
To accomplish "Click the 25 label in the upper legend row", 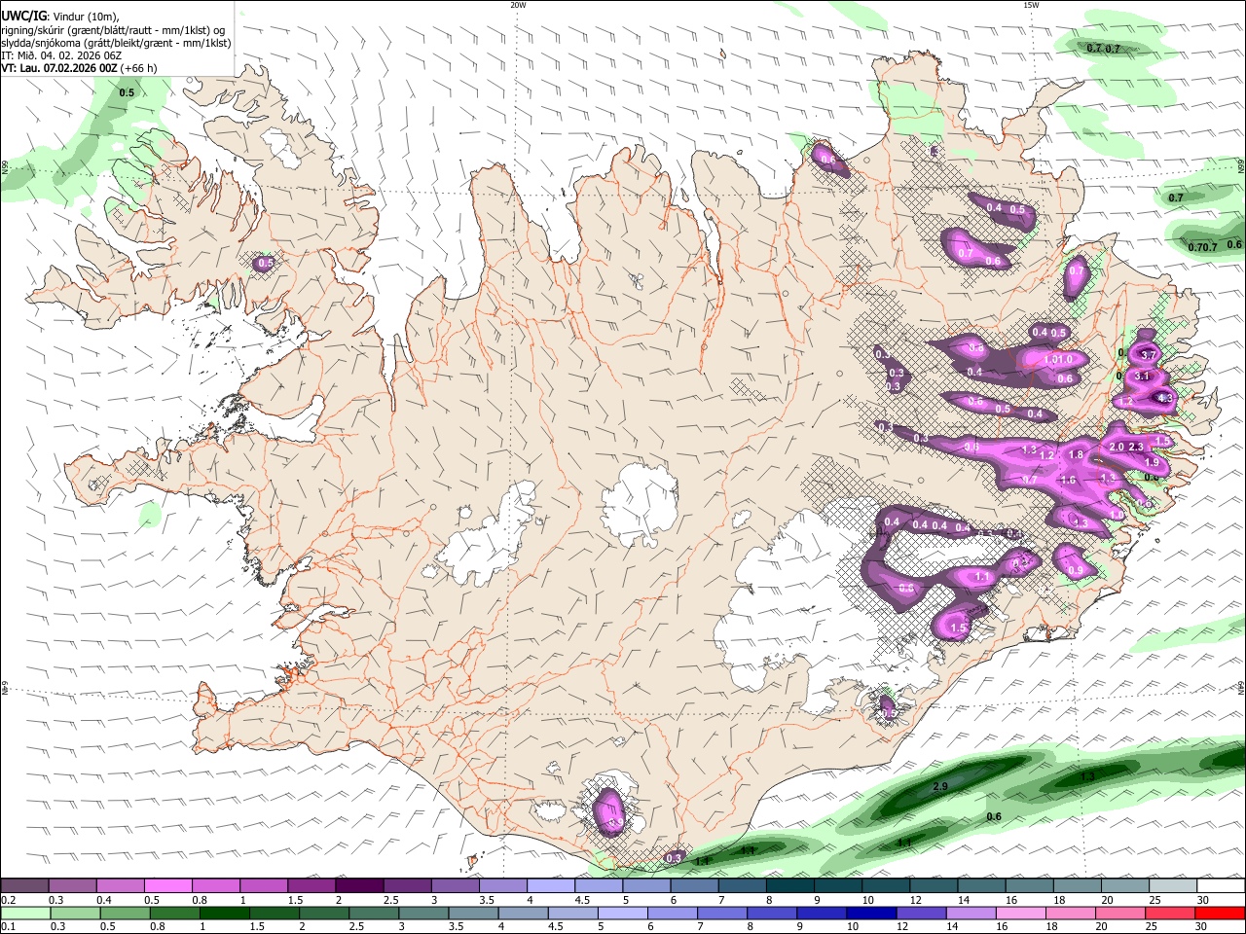I will click(1155, 900).
